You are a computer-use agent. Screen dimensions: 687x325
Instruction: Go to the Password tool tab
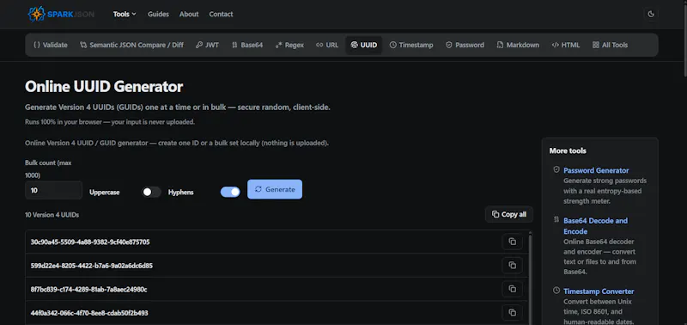click(x=465, y=45)
